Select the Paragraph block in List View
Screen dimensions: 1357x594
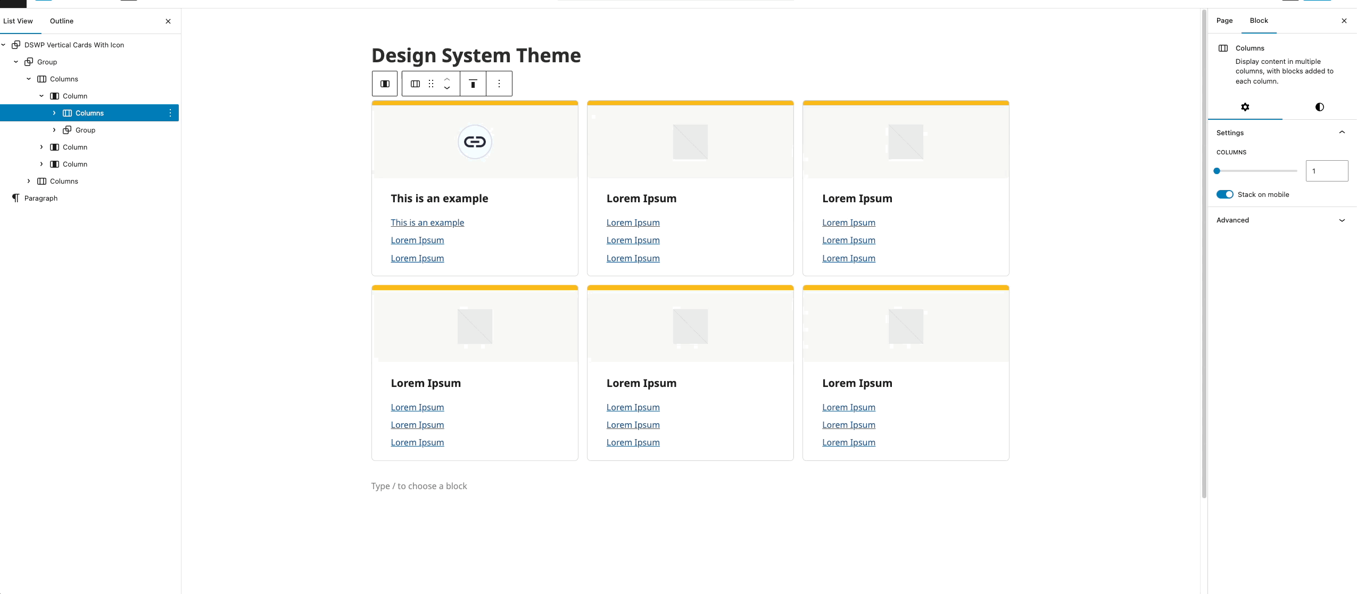click(x=41, y=198)
